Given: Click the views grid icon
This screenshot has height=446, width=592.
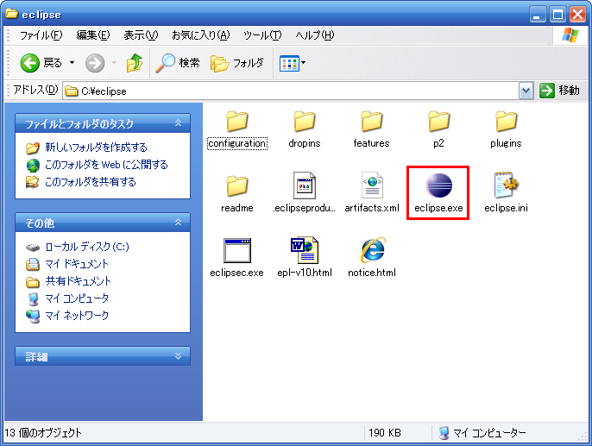Looking at the screenshot, I should [289, 63].
